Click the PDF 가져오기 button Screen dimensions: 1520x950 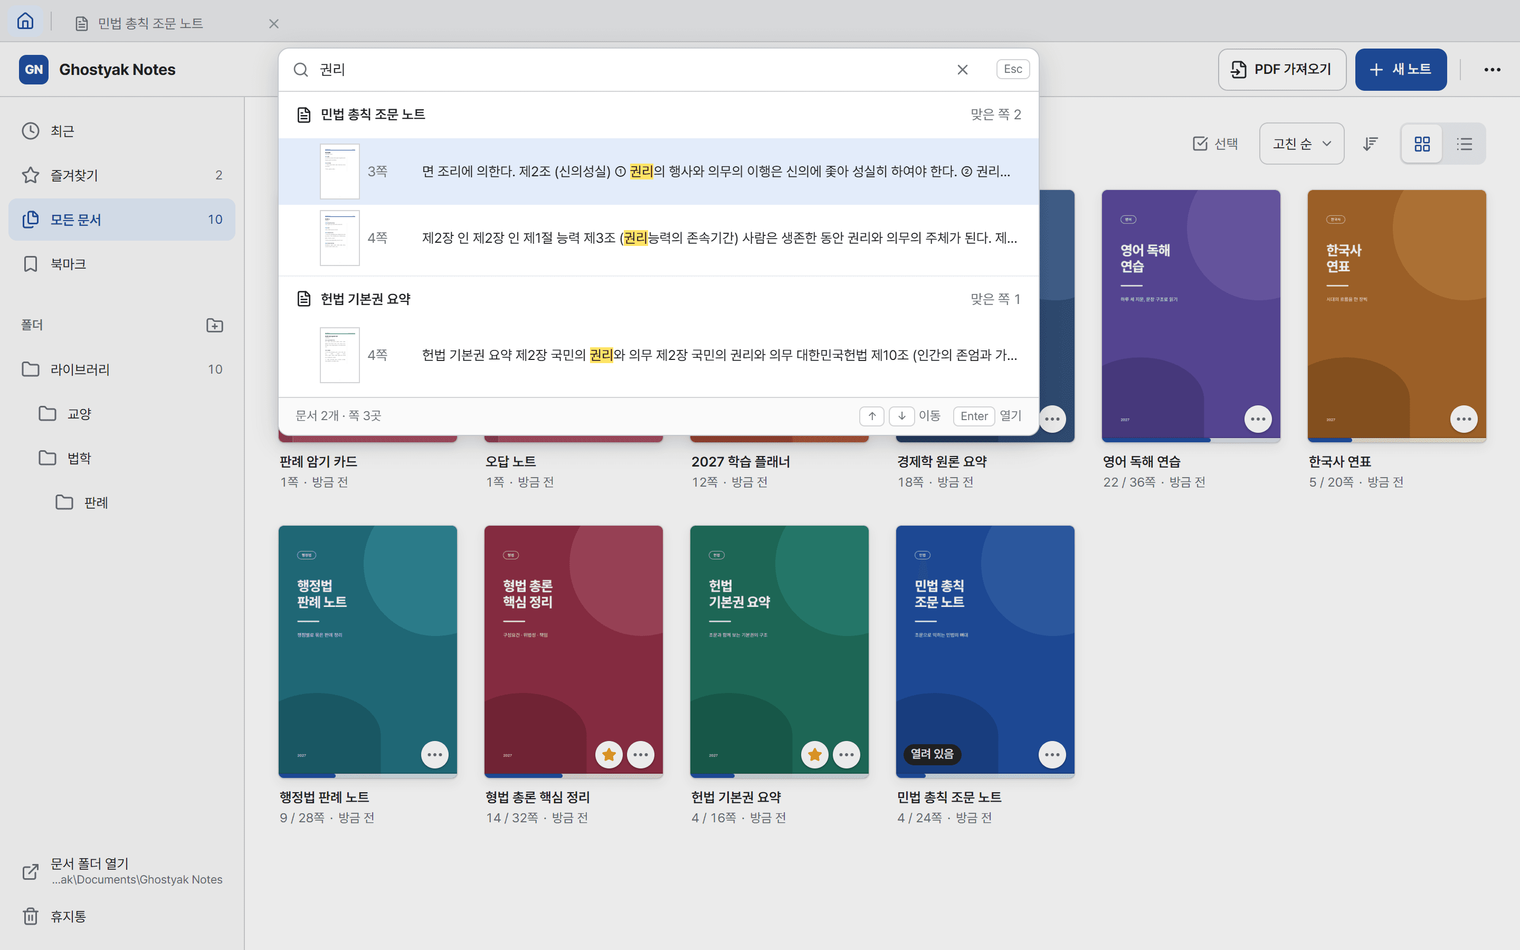tap(1281, 70)
